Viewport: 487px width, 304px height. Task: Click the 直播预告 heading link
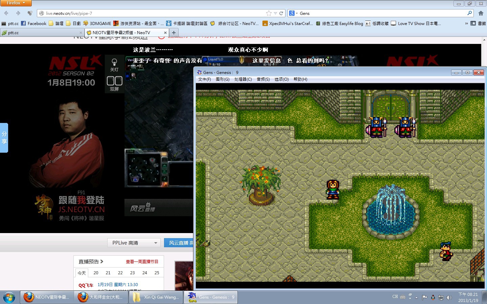(91, 261)
